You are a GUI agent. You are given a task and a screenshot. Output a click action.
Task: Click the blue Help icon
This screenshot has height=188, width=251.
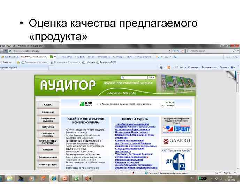[232, 67]
